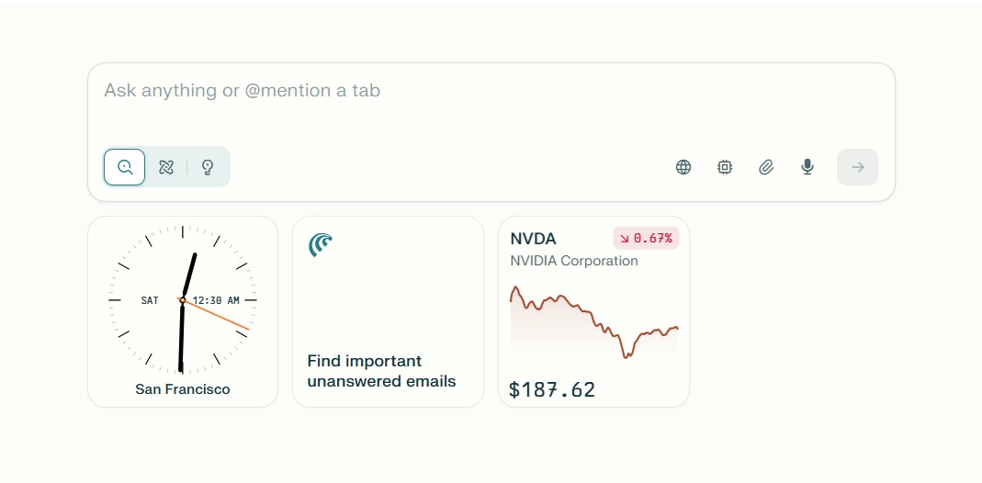Click the NVDA ticker symbol

coord(534,239)
